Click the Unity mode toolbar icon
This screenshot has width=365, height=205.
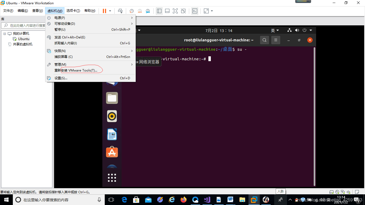183,11
